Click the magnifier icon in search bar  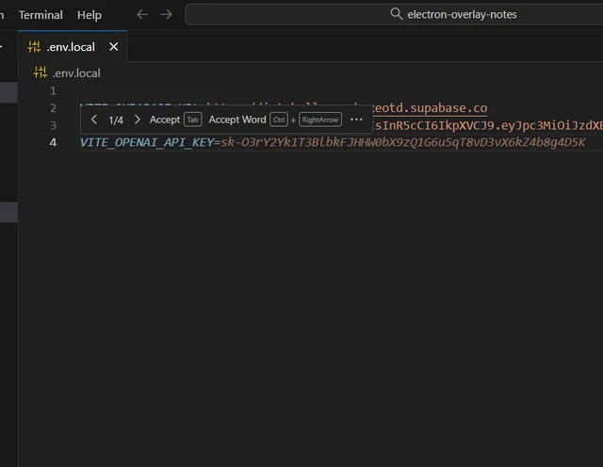(397, 14)
